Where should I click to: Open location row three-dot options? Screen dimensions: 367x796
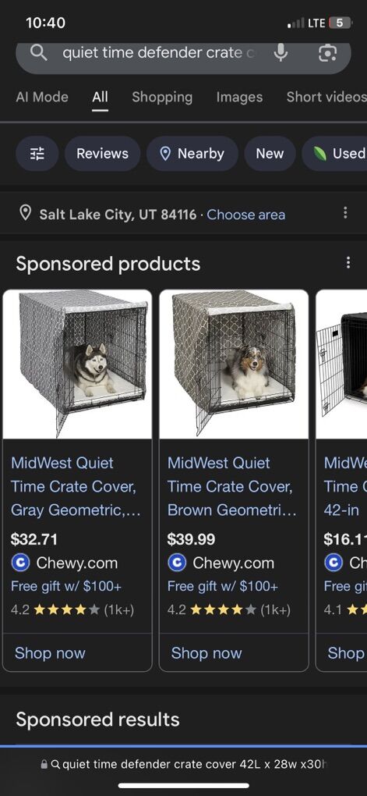point(345,213)
